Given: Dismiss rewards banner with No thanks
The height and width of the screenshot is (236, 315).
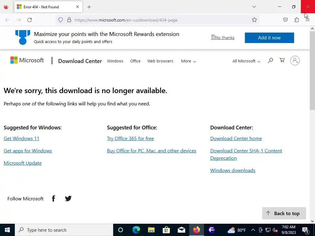Looking at the screenshot, I should pyautogui.click(x=223, y=37).
